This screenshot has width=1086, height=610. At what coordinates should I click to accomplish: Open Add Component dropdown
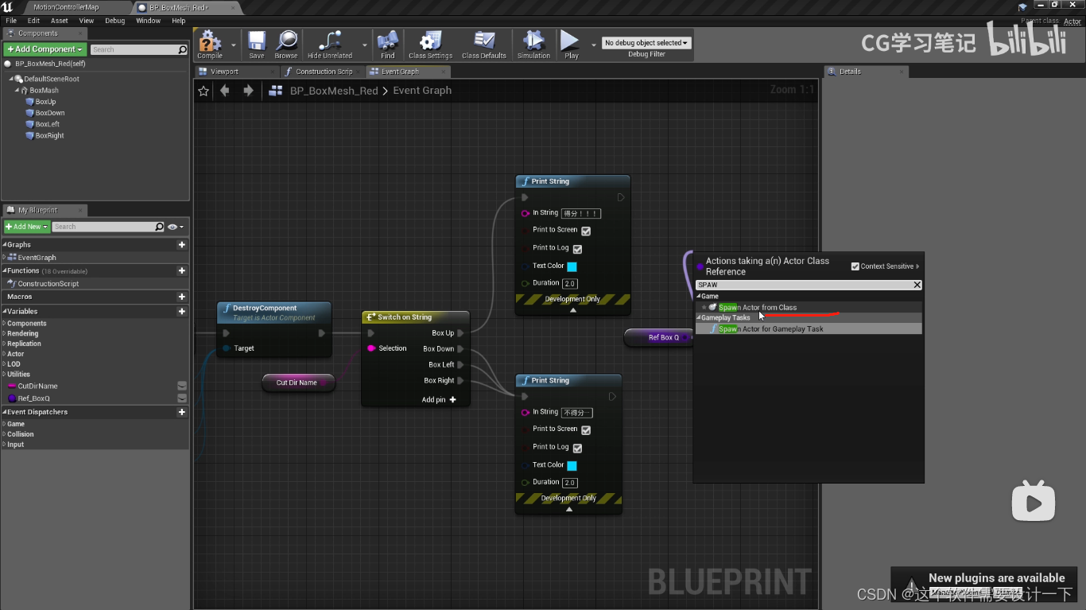click(x=45, y=49)
